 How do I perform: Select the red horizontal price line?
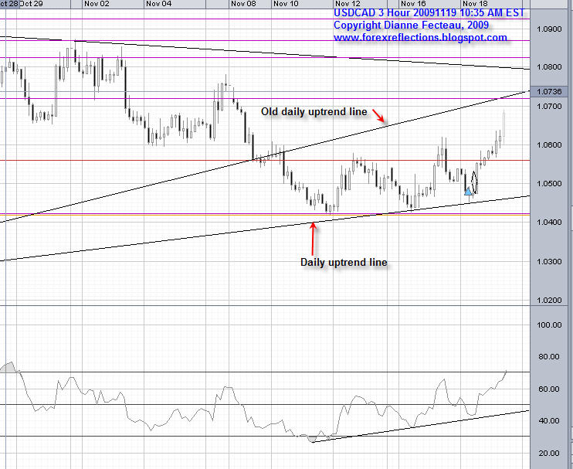click(265, 161)
